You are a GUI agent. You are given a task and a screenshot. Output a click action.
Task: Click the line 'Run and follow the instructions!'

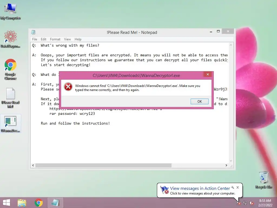tap(75, 123)
